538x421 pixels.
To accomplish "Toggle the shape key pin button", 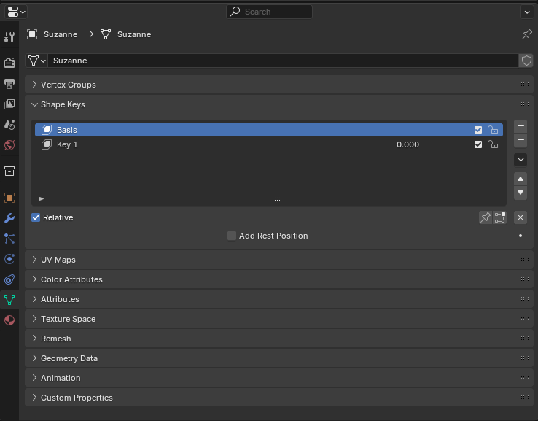I will coord(486,217).
